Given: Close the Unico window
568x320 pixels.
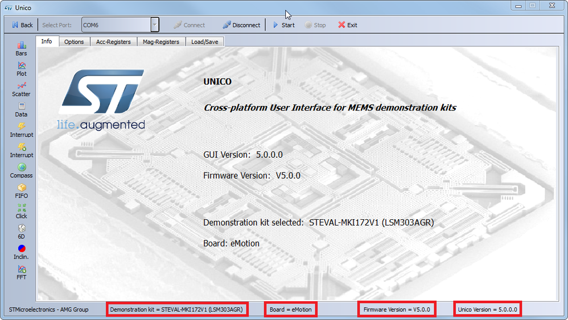Looking at the screenshot, I should [552, 6].
